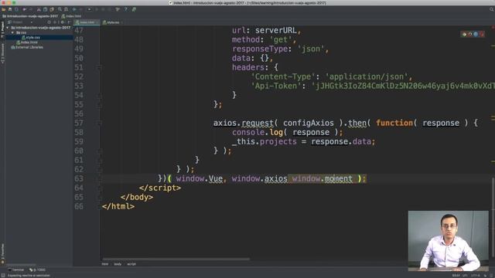Click line number 63 in gutter

click(x=79, y=178)
